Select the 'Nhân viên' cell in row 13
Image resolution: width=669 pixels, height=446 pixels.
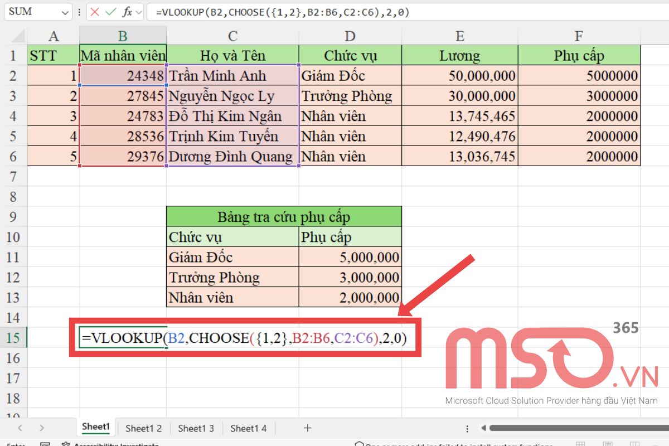point(232,297)
